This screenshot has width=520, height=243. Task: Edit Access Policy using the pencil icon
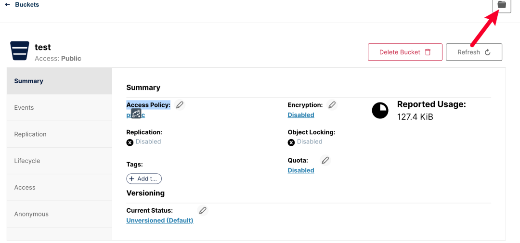point(180,105)
